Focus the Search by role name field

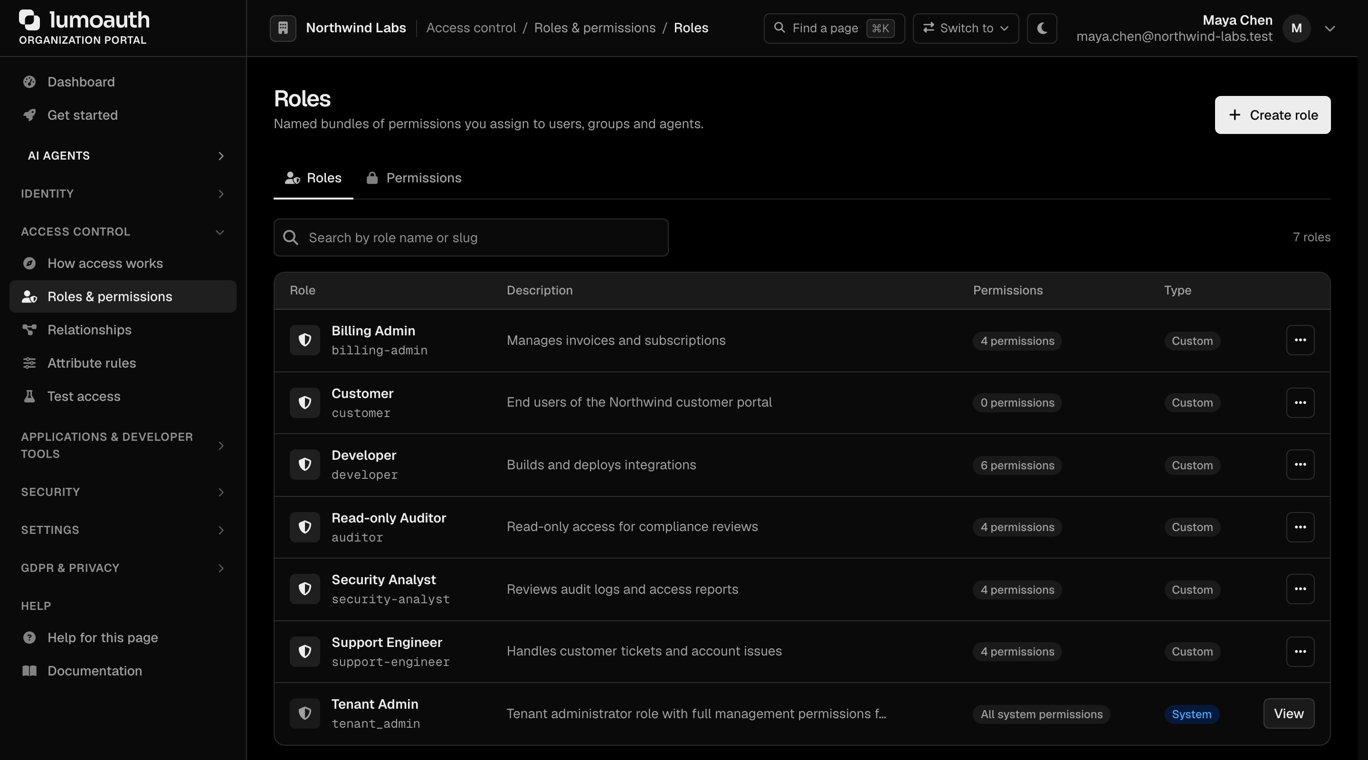pyautogui.click(x=471, y=237)
